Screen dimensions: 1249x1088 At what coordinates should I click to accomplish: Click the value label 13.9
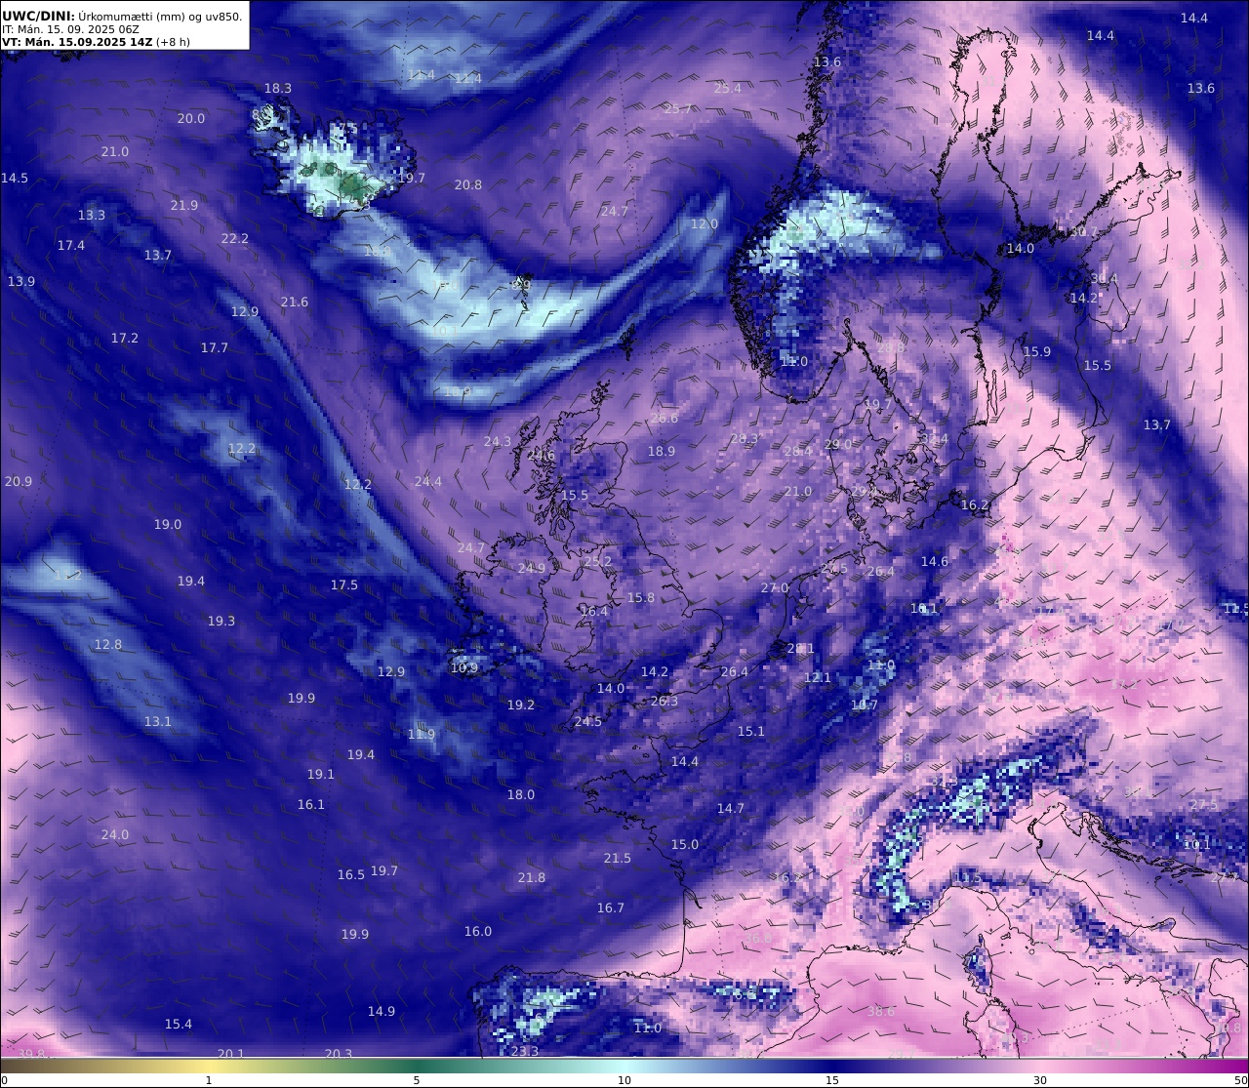tap(21, 281)
